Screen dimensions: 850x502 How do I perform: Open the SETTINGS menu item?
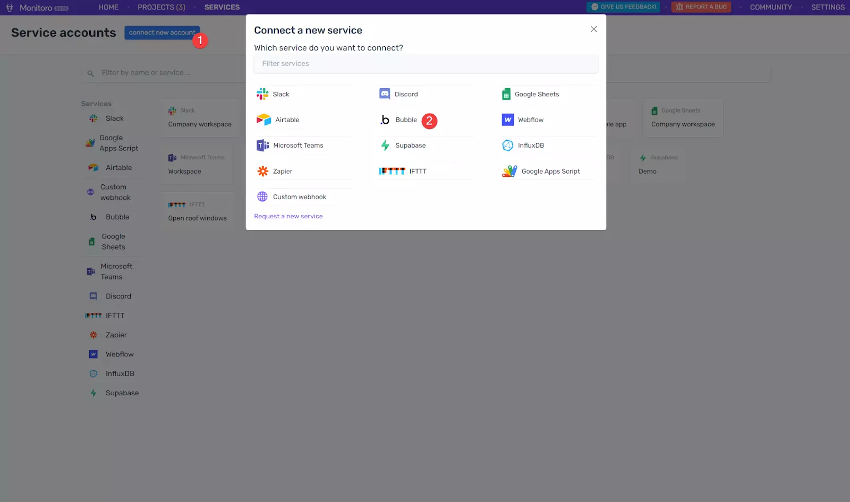click(x=828, y=7)
